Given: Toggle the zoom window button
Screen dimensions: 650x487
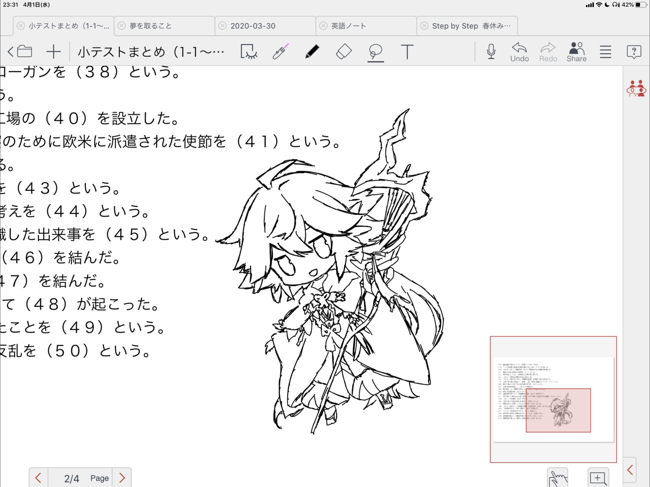Looking at the screenshot, I should click(x=598, y=478).
